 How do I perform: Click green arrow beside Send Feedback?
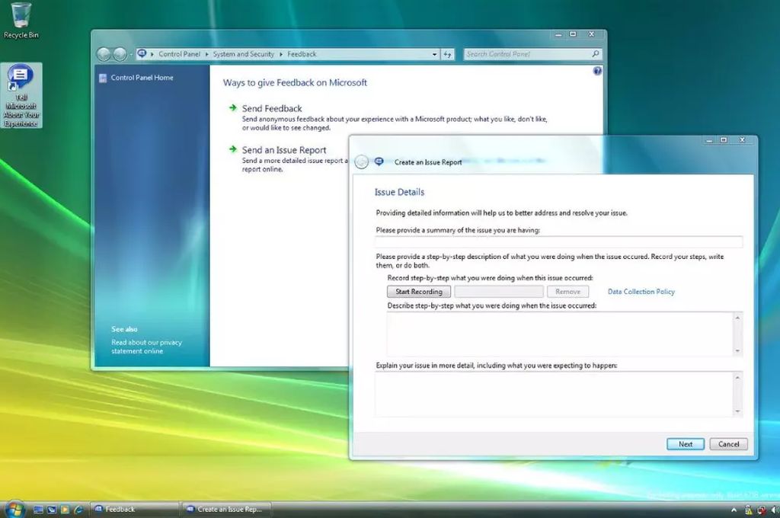click(232, 107)
